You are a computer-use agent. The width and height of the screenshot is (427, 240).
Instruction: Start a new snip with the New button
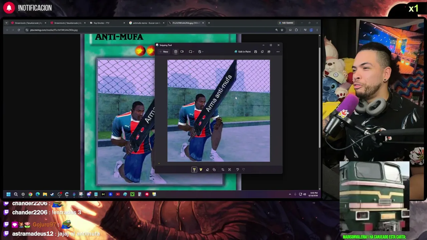(164, 52)
